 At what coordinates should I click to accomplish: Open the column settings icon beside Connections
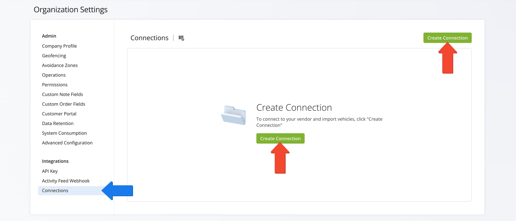click(181, 38)
